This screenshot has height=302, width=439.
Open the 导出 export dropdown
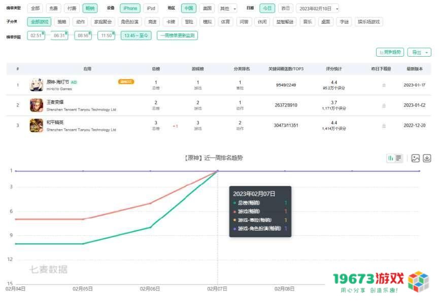(419, 52)
